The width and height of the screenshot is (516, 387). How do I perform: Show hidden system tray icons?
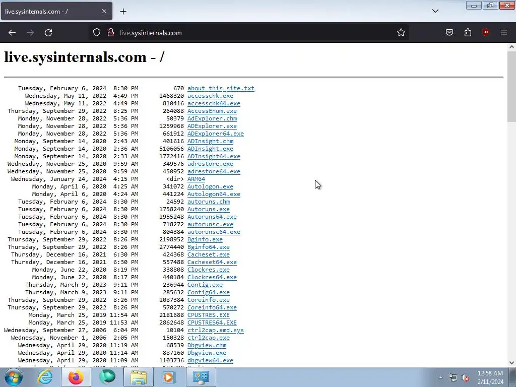(x=440, y=377)
